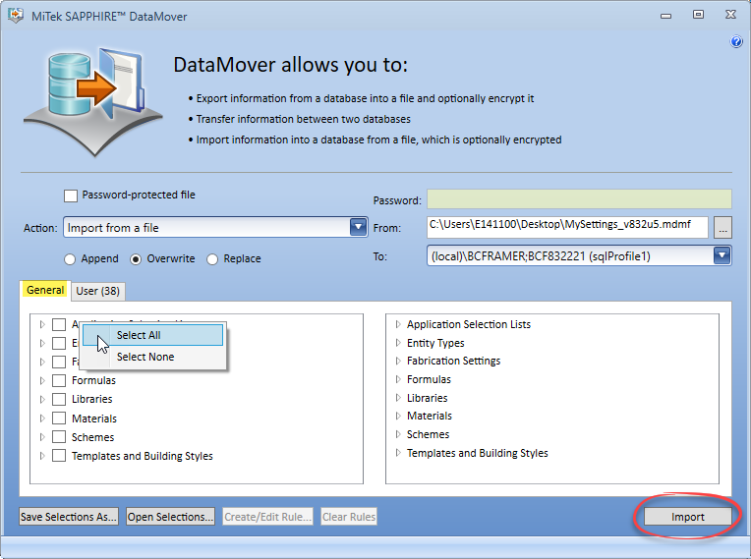The width and height of the screenshot is (751, 559).
Task: Check the Schemes checkbox in left tree
Action: pos(59,437)
